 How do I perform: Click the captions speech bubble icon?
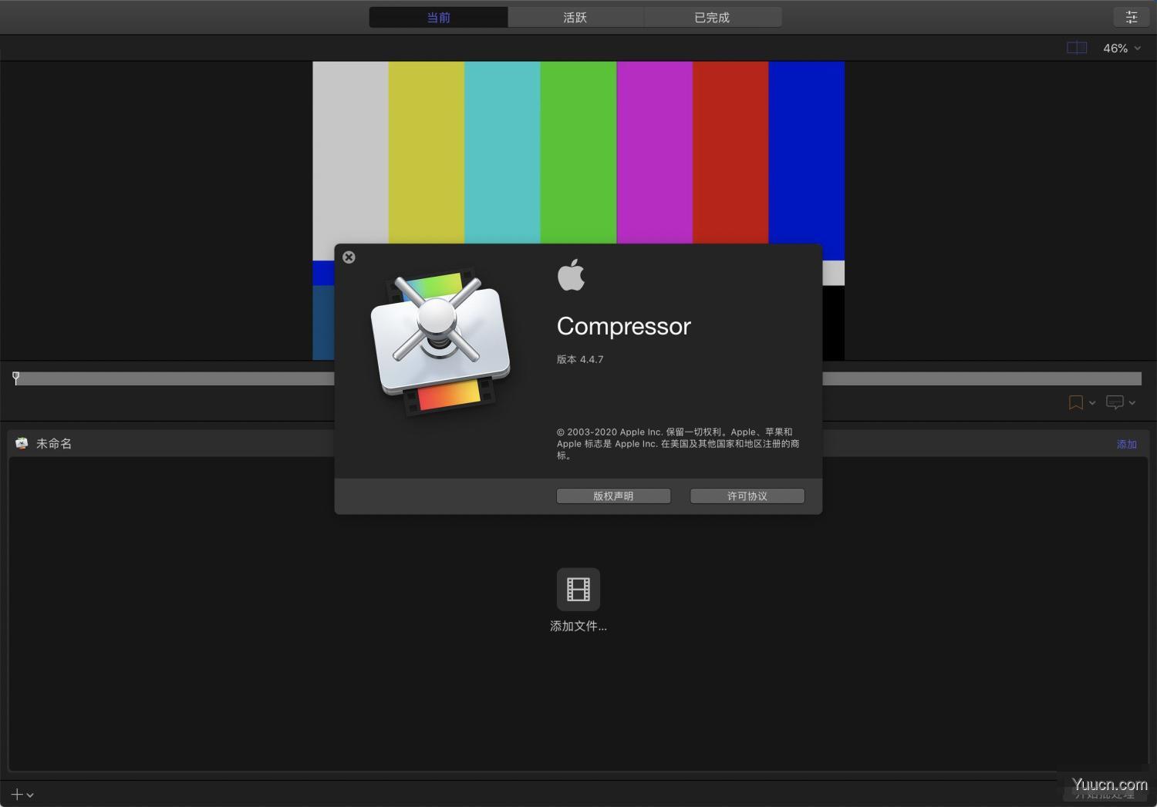point(1115,402)
